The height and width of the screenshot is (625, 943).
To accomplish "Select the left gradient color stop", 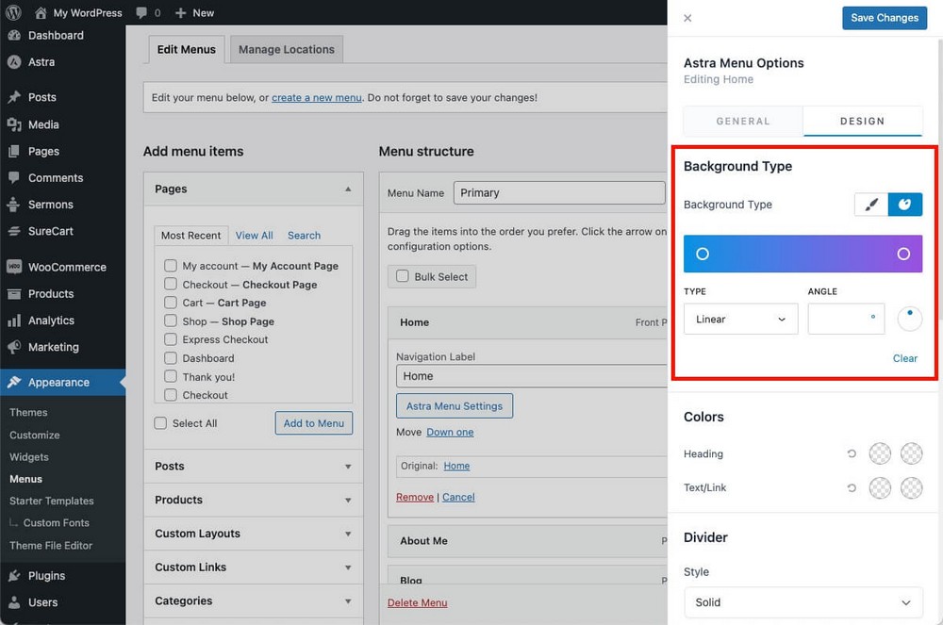I will (702, 254).
